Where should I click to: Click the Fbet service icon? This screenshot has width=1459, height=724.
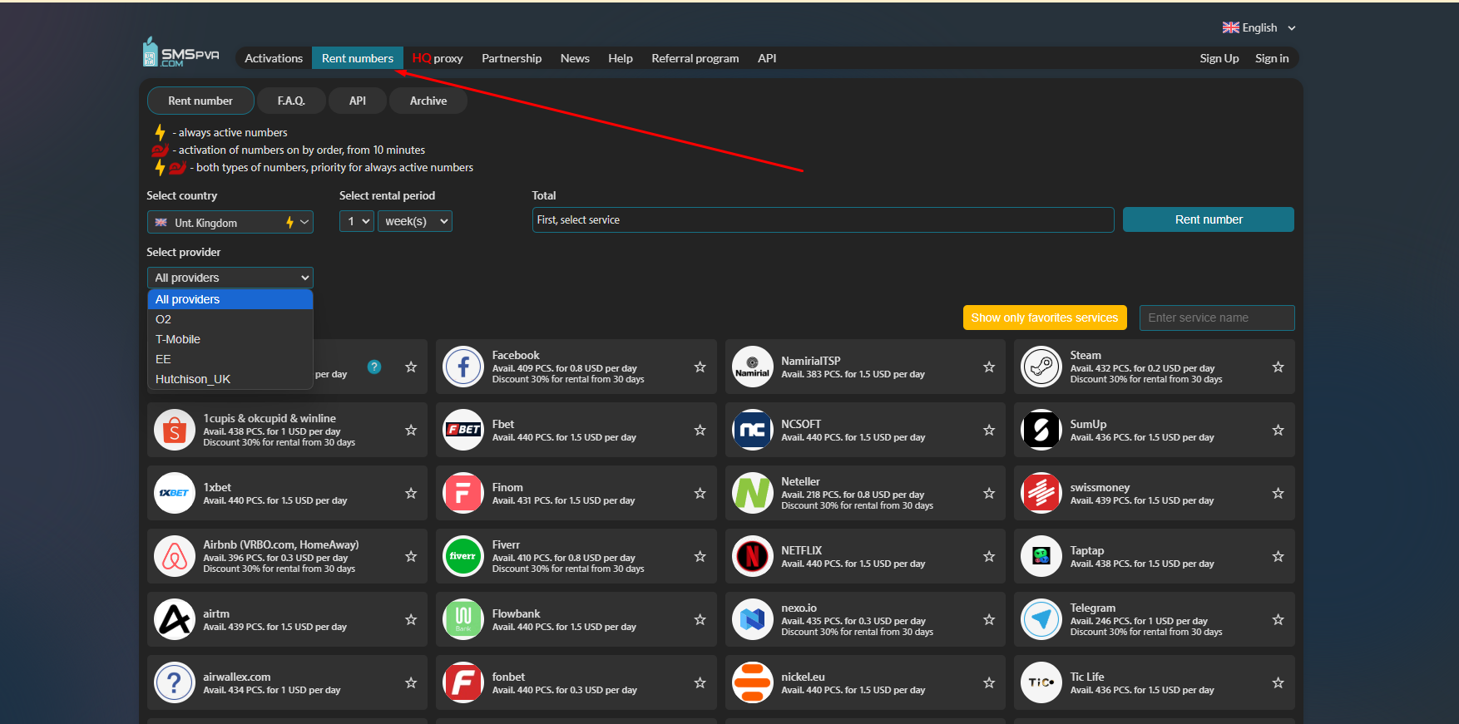point(463,430)
